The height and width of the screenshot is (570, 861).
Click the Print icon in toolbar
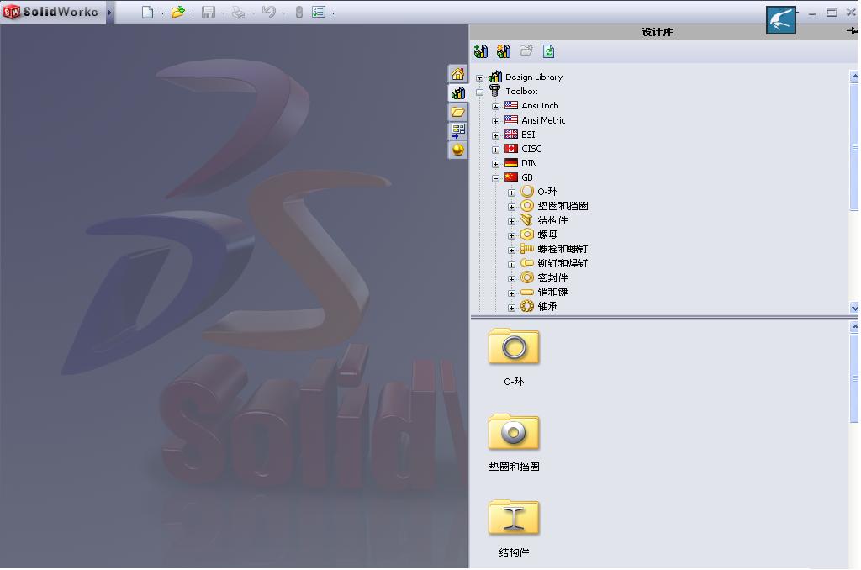tap(238, 12)
